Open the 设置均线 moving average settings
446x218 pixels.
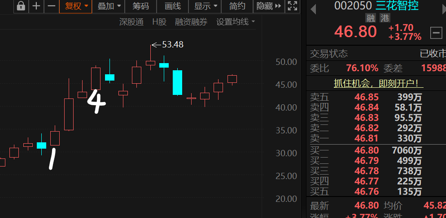click(x=236, y=22)
